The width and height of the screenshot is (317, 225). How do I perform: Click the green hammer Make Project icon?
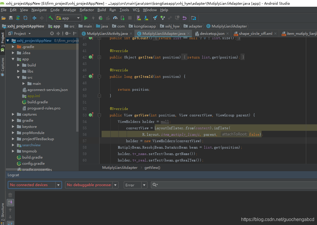coord(50,18)
